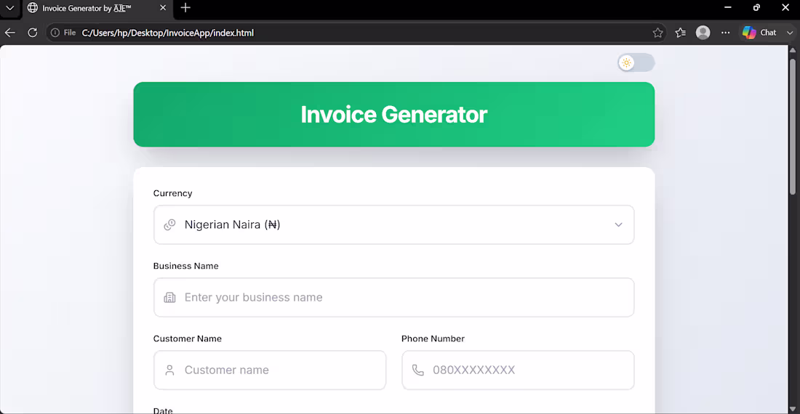800x414 pixels.
Task: Click the Invoice Generator header banner
Action: coord(394,115)
